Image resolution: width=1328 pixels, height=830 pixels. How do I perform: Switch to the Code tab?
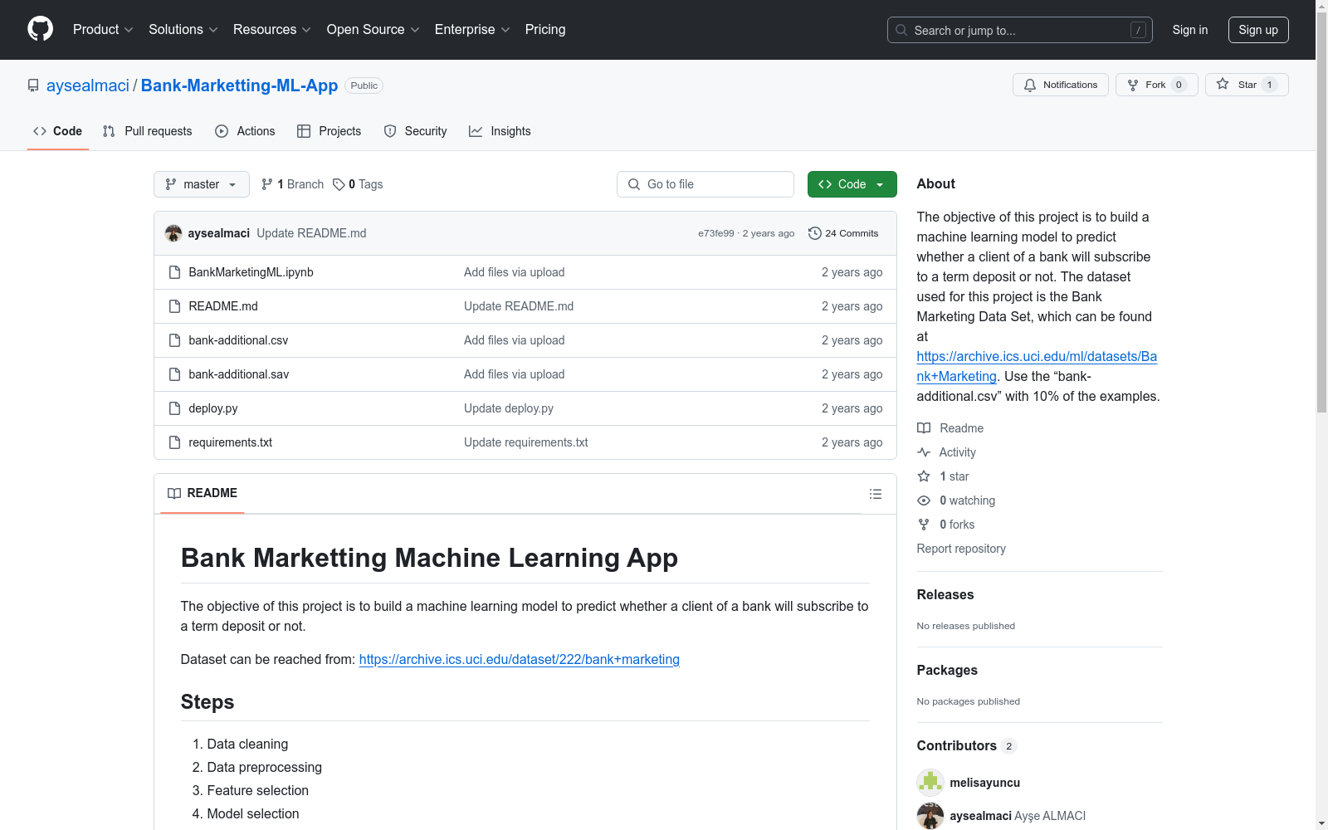coord(58,131)
